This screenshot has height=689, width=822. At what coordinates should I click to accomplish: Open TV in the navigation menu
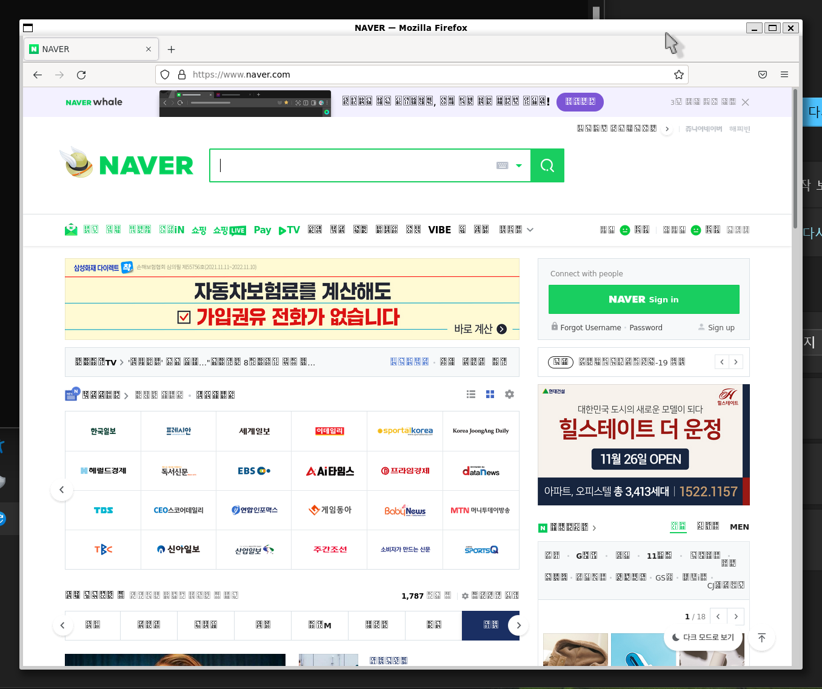(289, 230)
